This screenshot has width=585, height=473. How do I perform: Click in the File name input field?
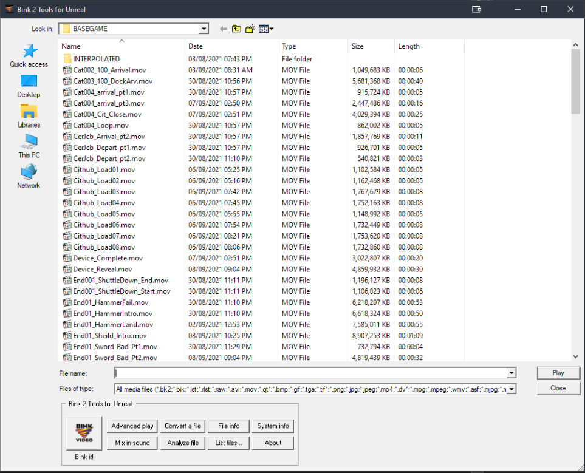point(310,373)
